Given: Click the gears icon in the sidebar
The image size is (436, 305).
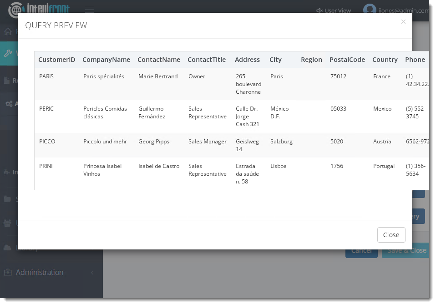Looking at the screenshot, I should [9, 104].
